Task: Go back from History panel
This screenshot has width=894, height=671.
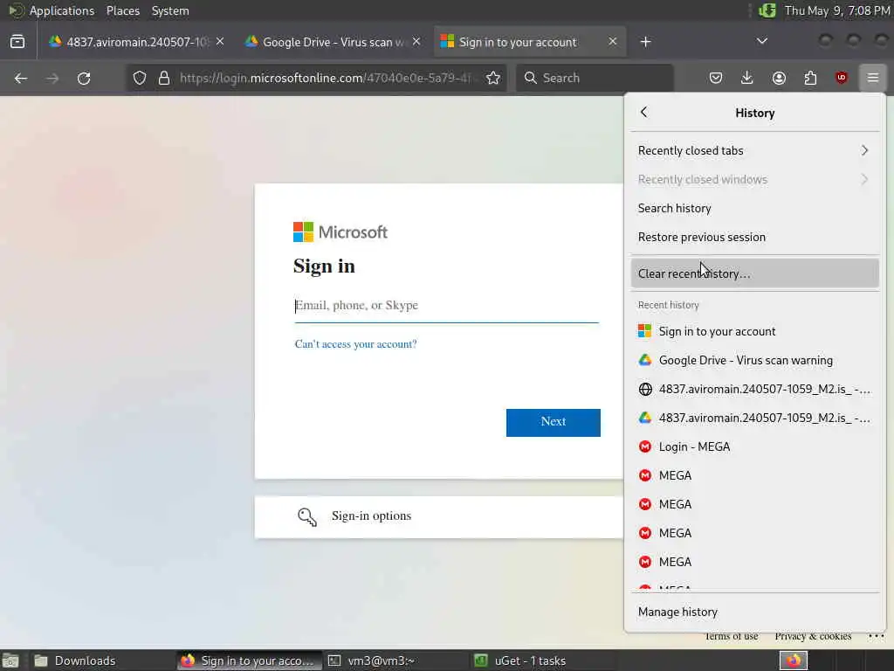Action: coord(644,113)
